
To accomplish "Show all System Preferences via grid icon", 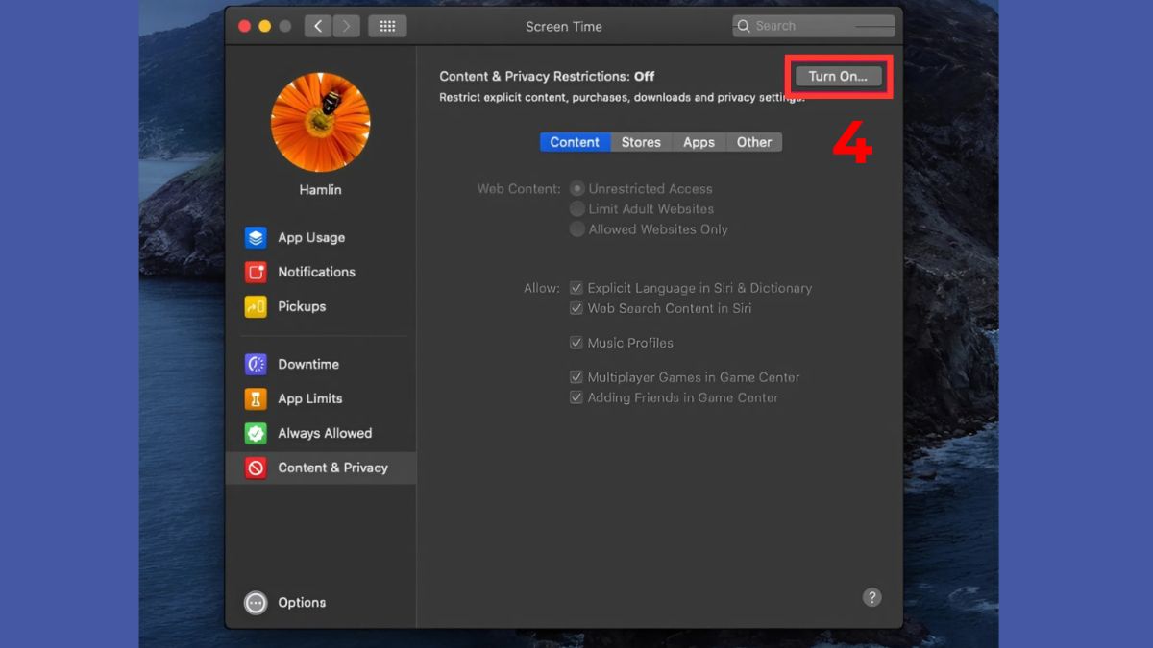I will 387,25.
